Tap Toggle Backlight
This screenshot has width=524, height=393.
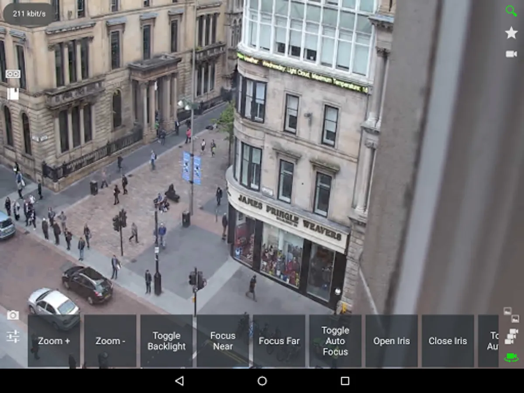click(x=166, y=341)
